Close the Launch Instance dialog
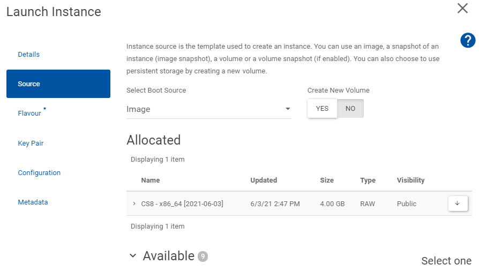Screen dimensions: 479x272 (462, 8)
